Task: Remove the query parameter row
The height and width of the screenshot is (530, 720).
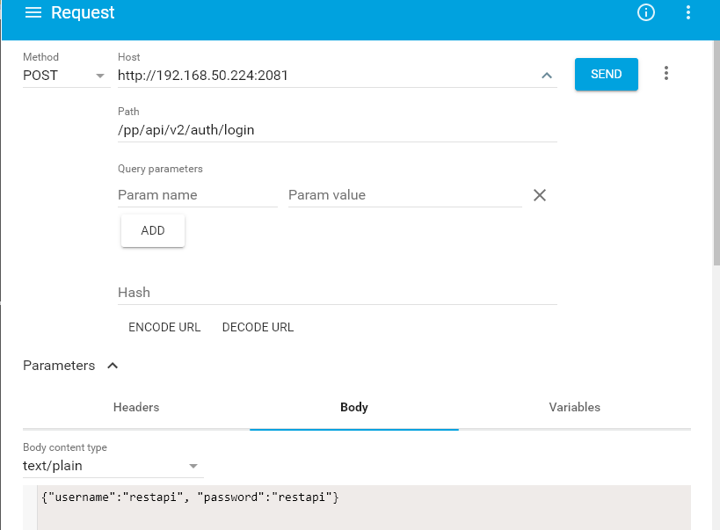Action: [540, 195]
